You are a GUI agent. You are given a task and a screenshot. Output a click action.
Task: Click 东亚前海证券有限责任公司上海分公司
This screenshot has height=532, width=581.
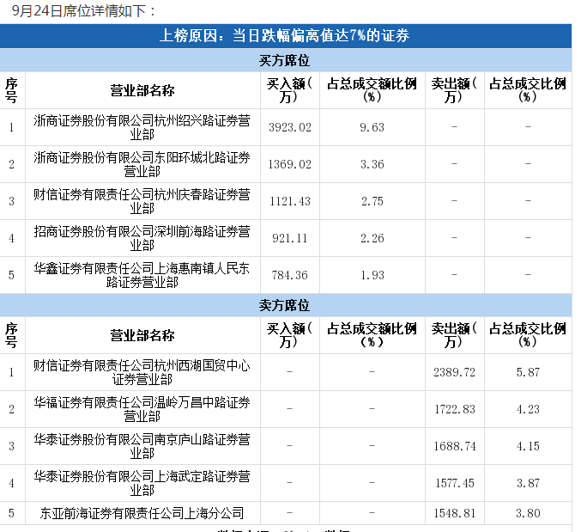pyautogui.click(x=142, y=513)
